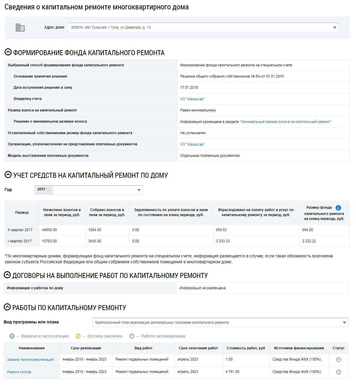This screenshot has height=385, width=356.
Task: Open УО Макассар account owner link
Action: 192,99
